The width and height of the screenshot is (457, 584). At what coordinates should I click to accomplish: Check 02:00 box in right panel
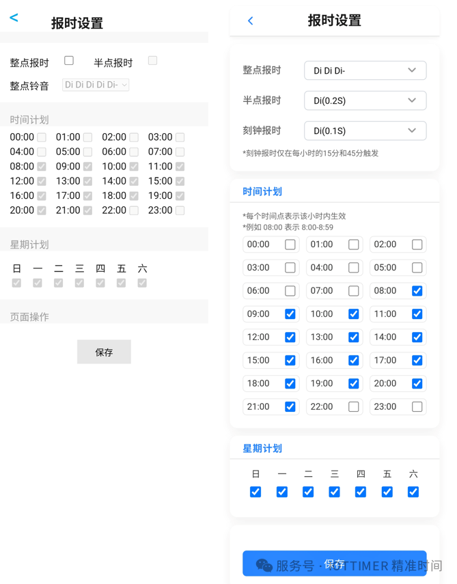click(417, 245)
